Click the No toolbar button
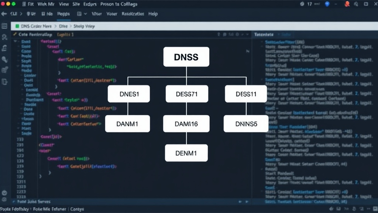The height and width of the screenshot is (213, 378). 47,14
